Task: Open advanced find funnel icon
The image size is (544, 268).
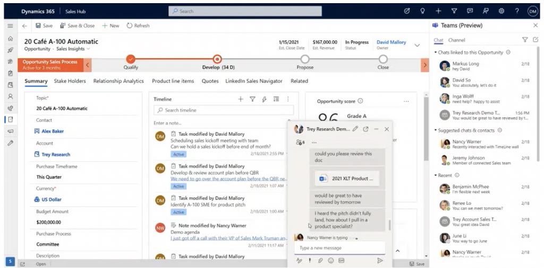Action: coord(454,11)
